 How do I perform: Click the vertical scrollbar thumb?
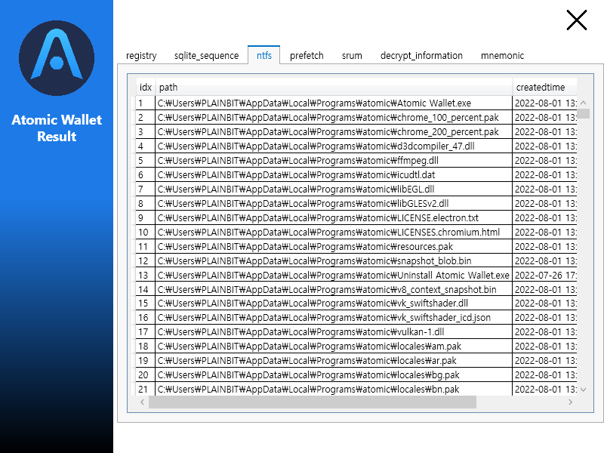583,114
